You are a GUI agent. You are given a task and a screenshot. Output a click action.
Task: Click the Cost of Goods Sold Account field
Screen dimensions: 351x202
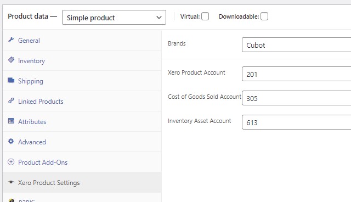(x=296, y=98)
